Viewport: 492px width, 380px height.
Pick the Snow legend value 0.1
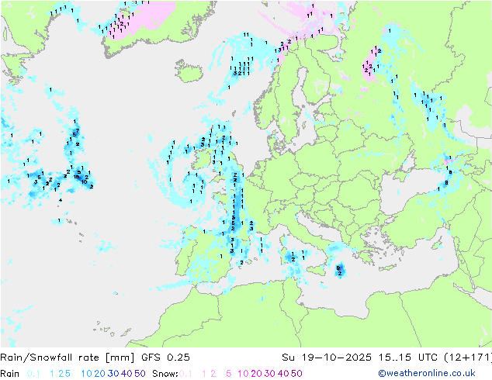pos(185,374)
